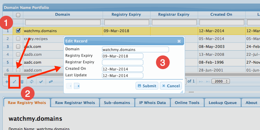Open the Online Tools tab
Image resolution: width=260 pixels, height=130 pixels.
point(187,103)
